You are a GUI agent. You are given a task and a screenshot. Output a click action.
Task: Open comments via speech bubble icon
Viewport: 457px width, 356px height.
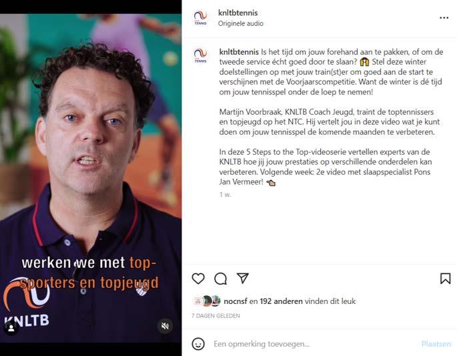pos(220,279)
